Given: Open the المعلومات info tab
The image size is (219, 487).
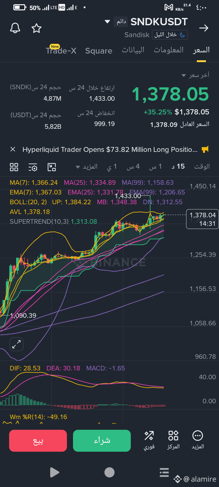Looking at the screenshot, I should [x=169, y=50].
